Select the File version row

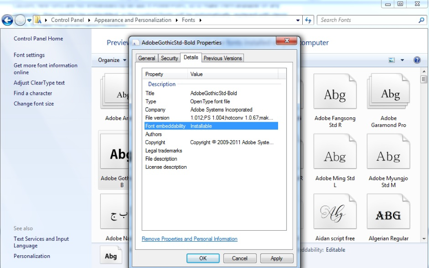click(211, 118)
